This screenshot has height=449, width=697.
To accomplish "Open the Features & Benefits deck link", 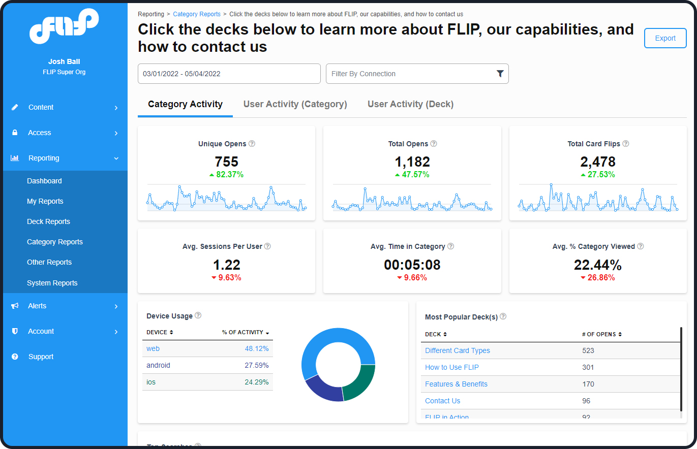I will coord(456,384).
